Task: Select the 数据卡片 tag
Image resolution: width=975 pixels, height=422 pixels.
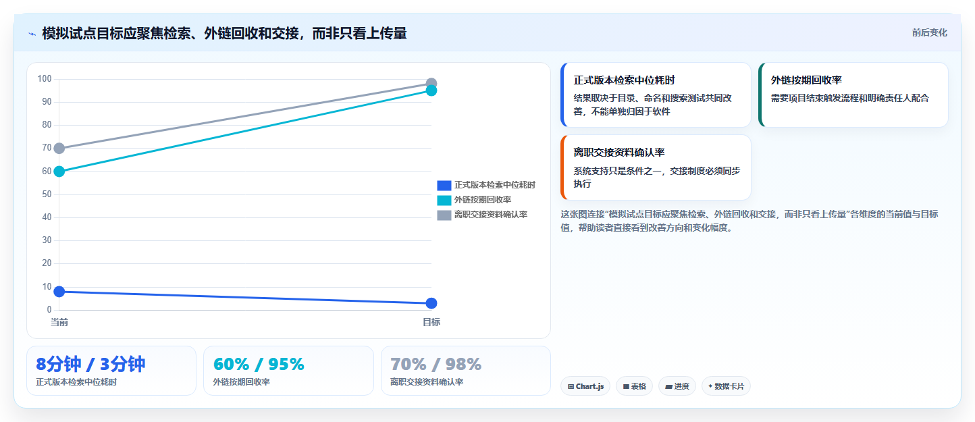Action: (726, 386)
